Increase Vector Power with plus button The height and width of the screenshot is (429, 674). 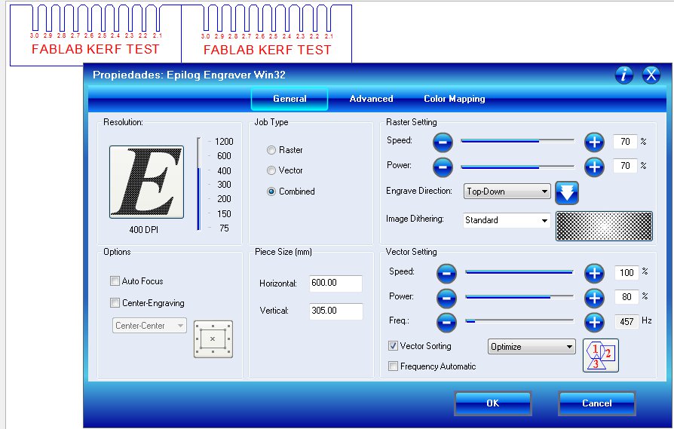pyautogui.click(x=595, y=298)
